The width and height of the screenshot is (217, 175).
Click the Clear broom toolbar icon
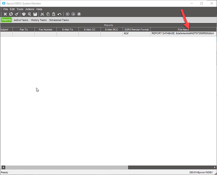click(x=17, y=14)
